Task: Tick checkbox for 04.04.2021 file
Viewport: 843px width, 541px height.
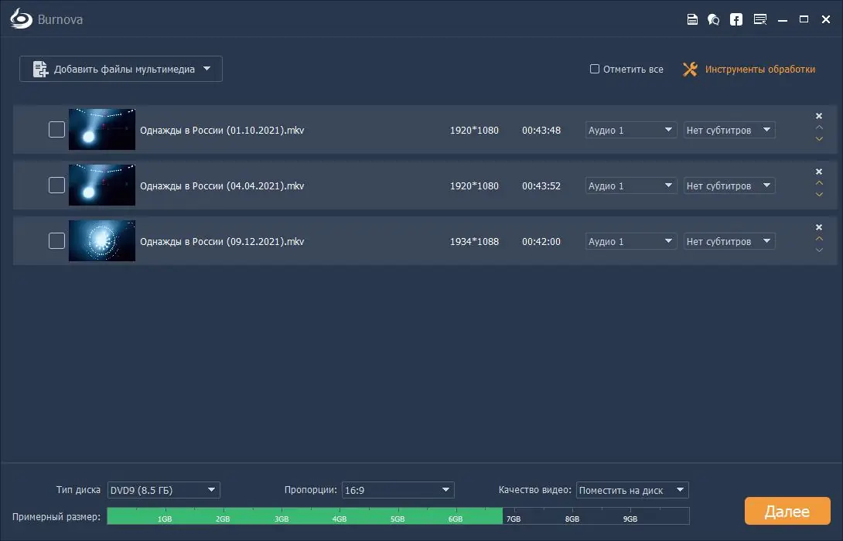Action: click(x=56, y=185)
